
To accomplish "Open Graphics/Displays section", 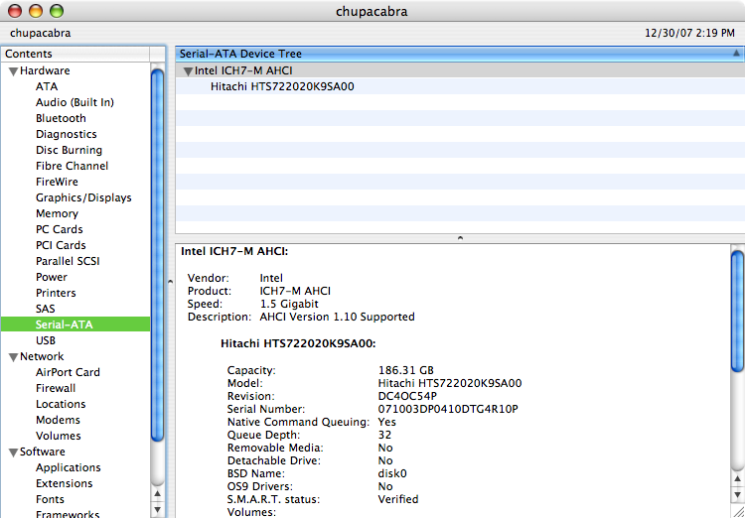I will tap(83, 197).
